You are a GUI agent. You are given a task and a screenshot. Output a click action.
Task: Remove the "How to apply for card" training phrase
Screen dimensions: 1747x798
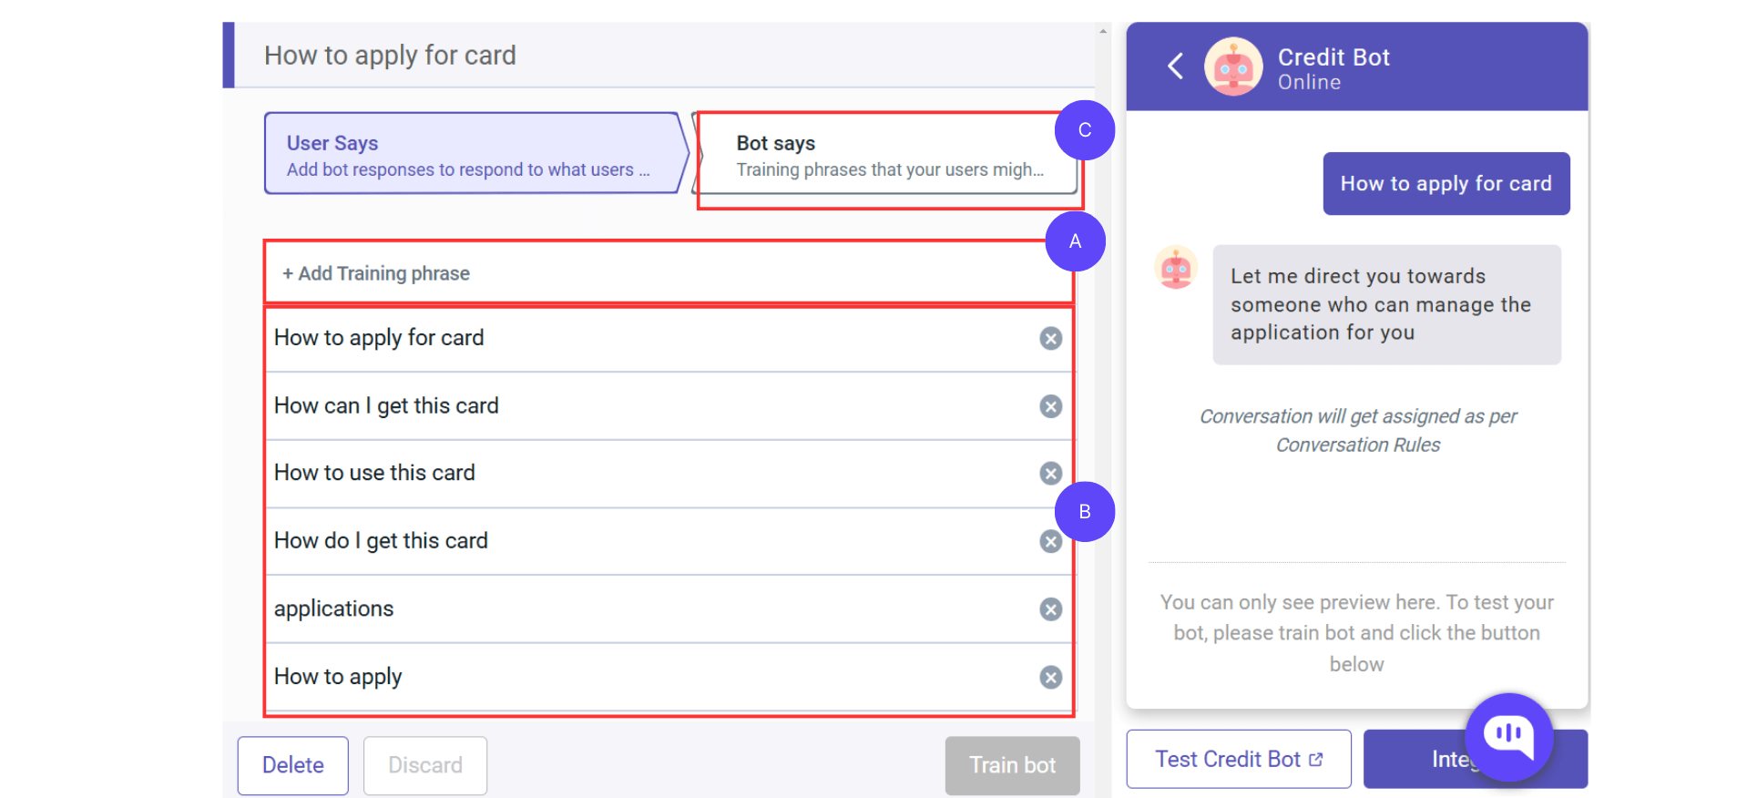(x=1050, y=338)
